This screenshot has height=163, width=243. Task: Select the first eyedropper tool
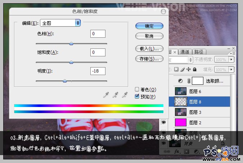(106, 95)
